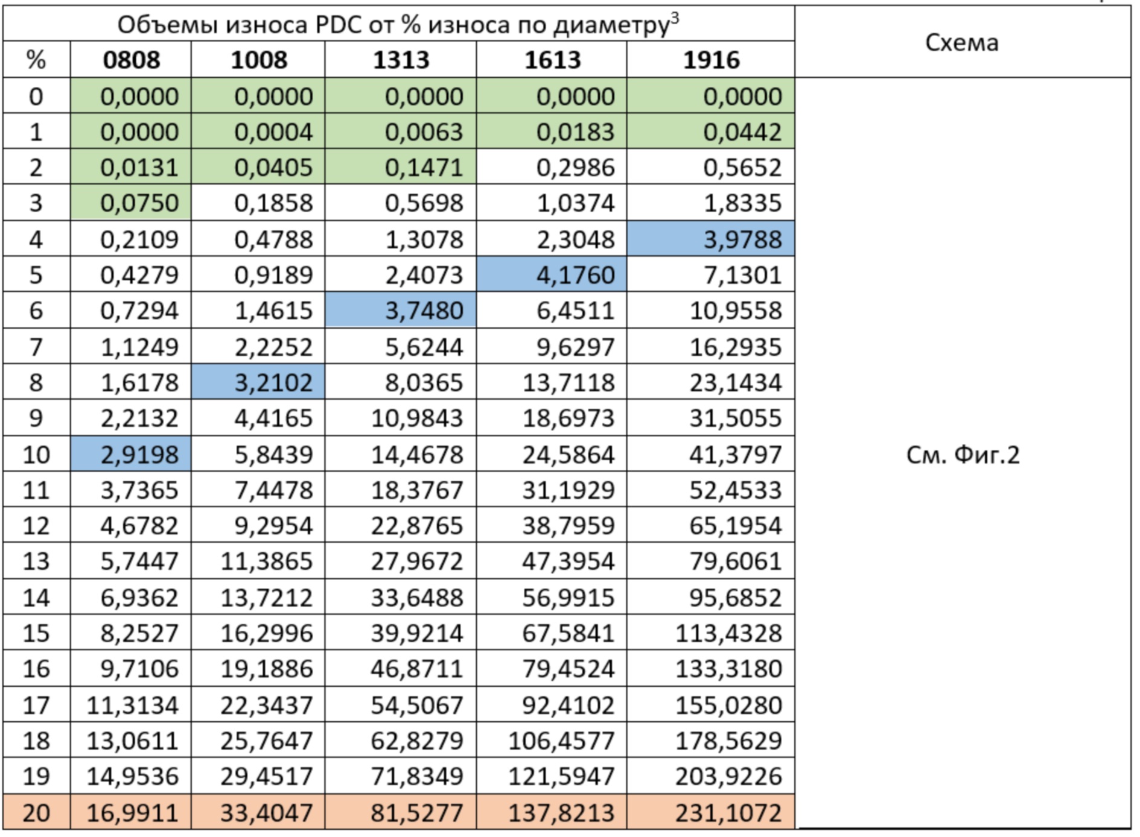Click the См. Фиг.2 cell
Image resolution: width=1140 pixels, height=837 pixels.
(963, 454)
